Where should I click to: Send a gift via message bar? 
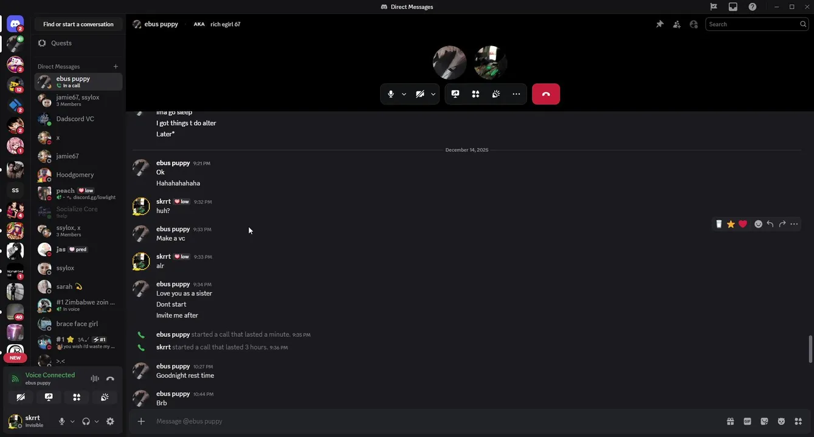pos(730,421)
